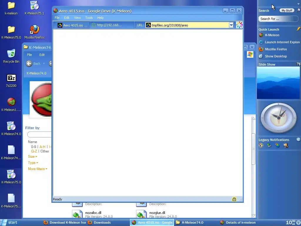Filter names by 0-9

point(34,147)
